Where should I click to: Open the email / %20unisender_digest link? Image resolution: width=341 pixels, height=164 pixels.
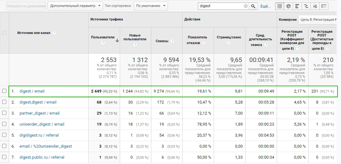pos(46,146)
